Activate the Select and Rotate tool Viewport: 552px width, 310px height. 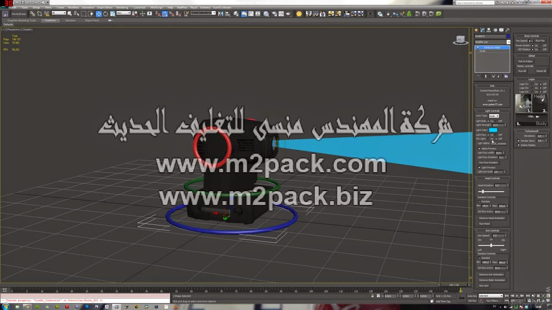(106, 14)
